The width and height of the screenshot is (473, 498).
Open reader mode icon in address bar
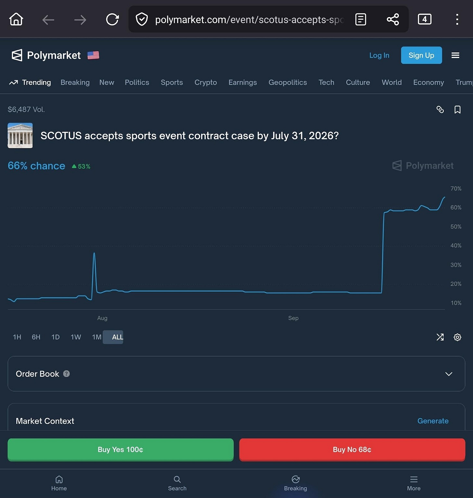pyautogui.click(x=361, y=20)
